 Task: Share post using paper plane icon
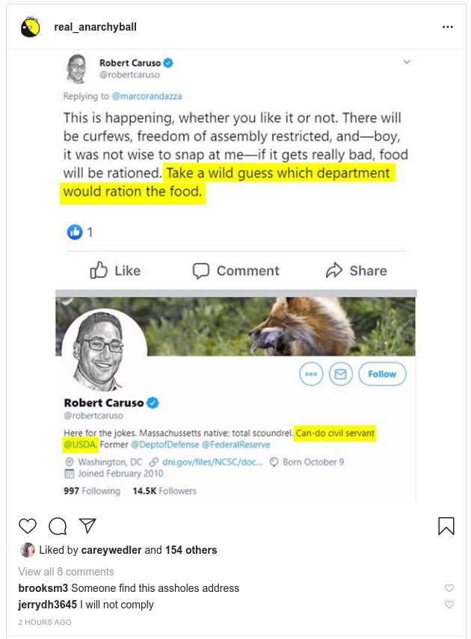87,525
